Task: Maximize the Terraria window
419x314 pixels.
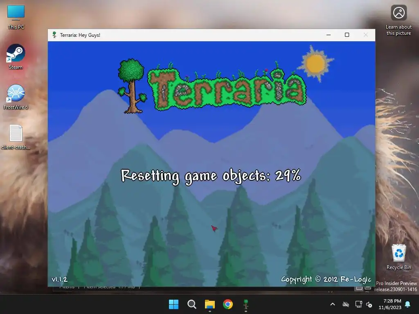Action: [x=347, y=35]
